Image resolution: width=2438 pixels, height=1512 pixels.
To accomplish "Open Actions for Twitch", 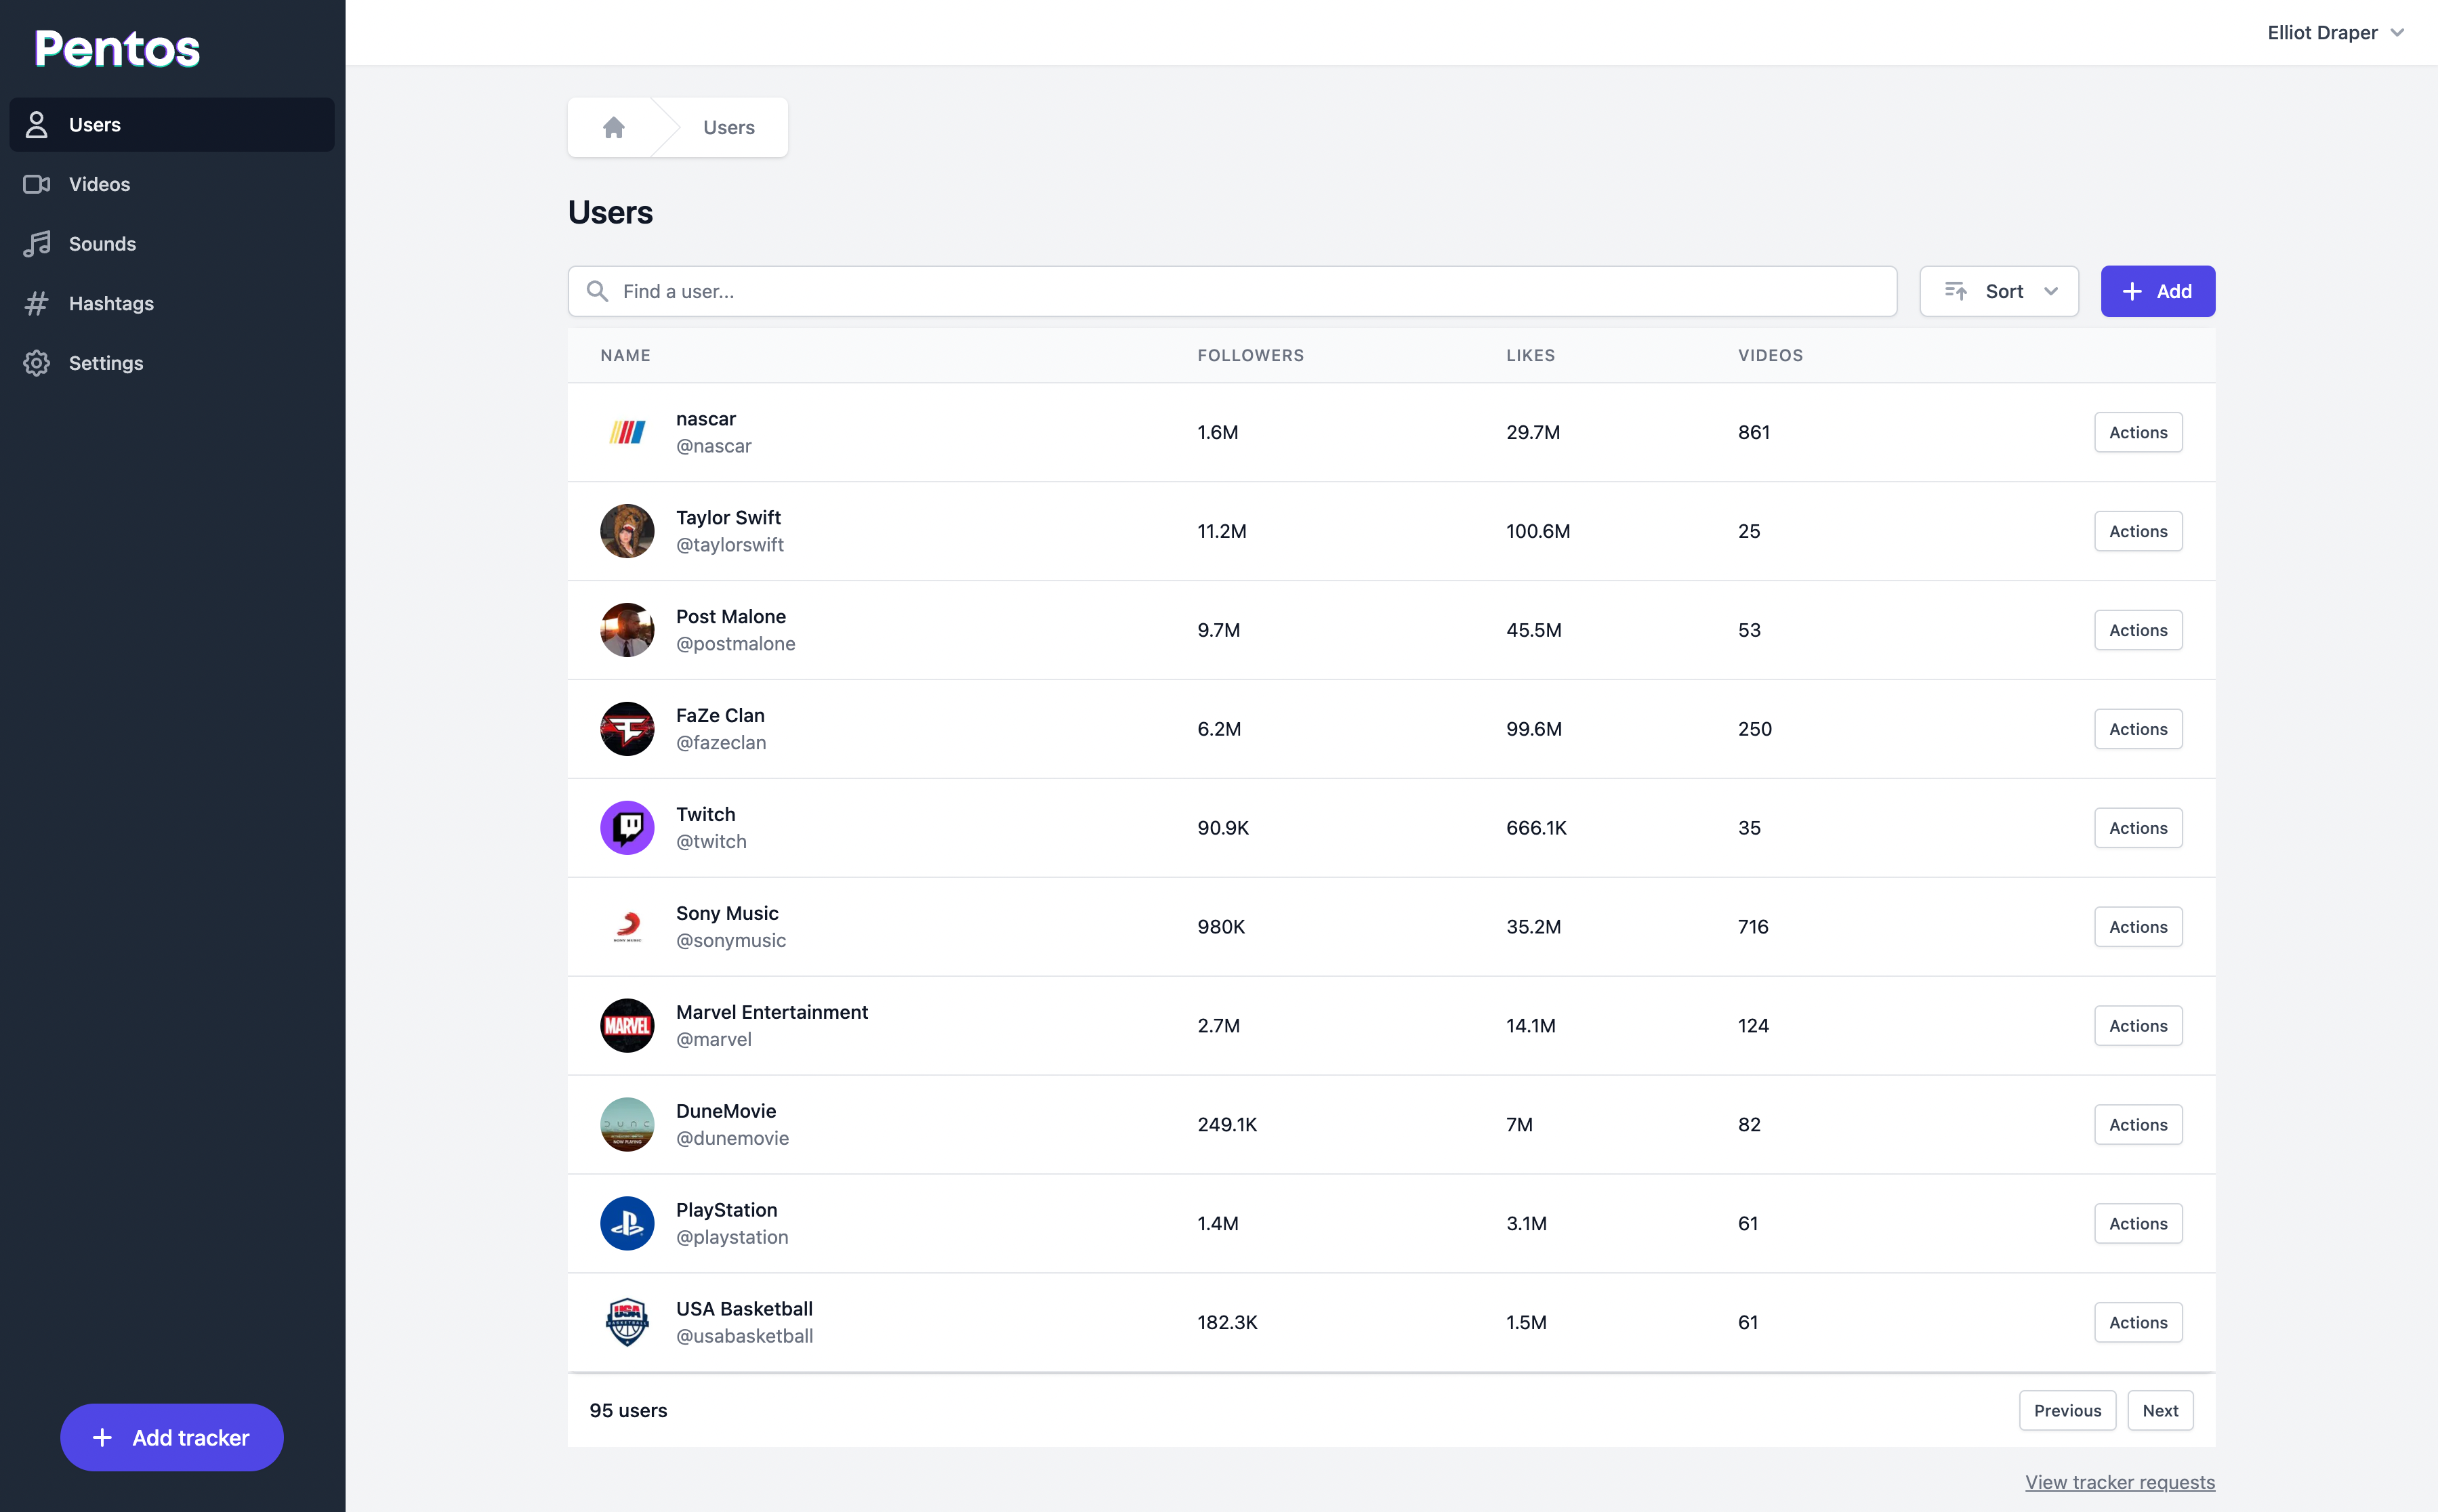I will [x=2138, y=828].
